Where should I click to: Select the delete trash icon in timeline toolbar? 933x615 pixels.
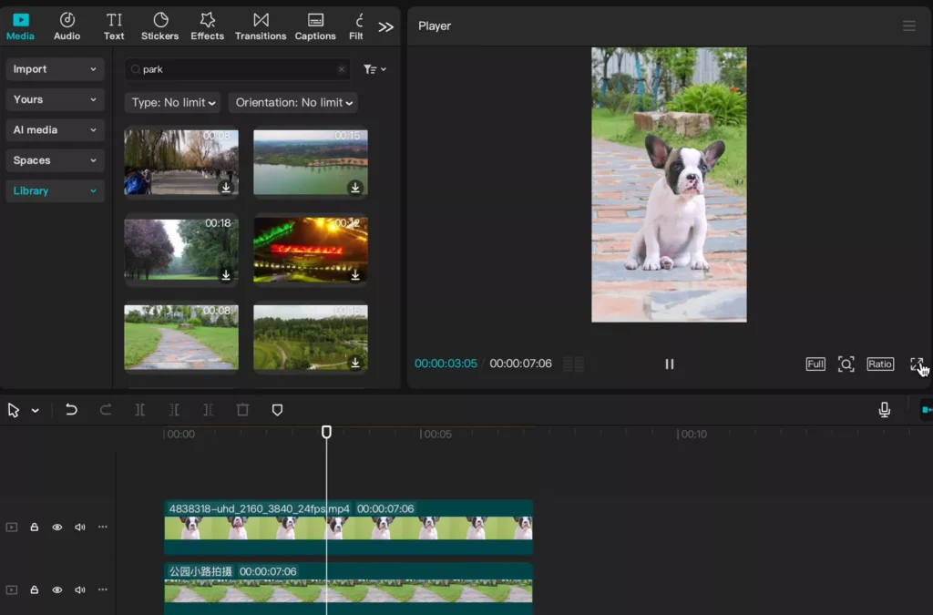pos(242,409)
